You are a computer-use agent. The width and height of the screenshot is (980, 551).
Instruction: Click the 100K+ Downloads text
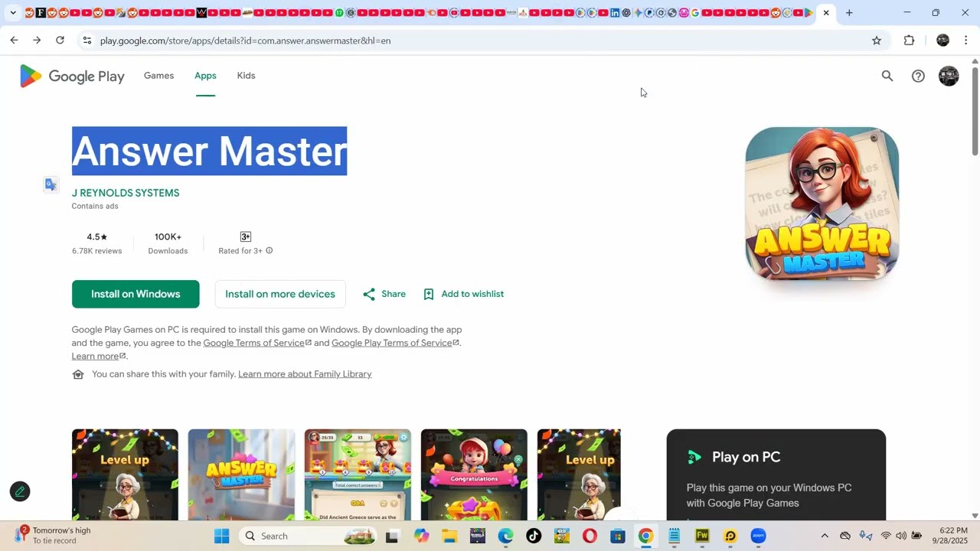[x=168, y=243]
